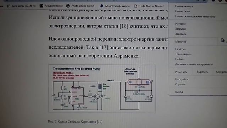227x128 pixels.
Task: Open the 'Многотарифный' bookmark
Action: [115, 6]
